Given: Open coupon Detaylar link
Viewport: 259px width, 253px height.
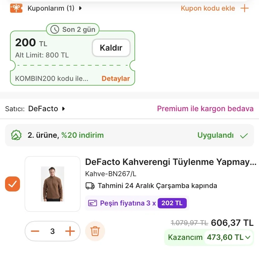Looking at the screenshot, I should tap(115, 78).
